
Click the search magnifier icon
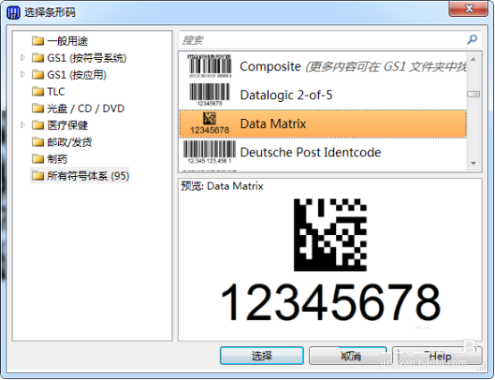point(472,39)
